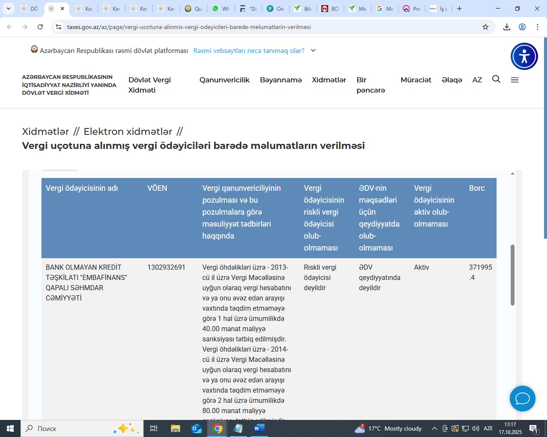Click the inner table scrollbar thumb
The height and width of the screenshot is (437, 547).
click(x=512, y=275)
